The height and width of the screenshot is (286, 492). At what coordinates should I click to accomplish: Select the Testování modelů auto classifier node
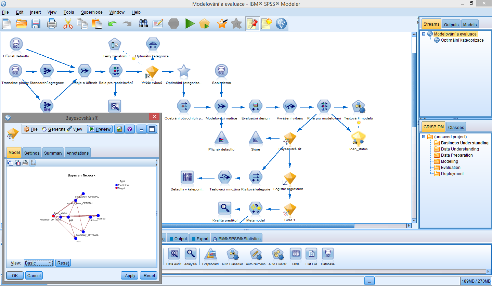pos(358,106)
